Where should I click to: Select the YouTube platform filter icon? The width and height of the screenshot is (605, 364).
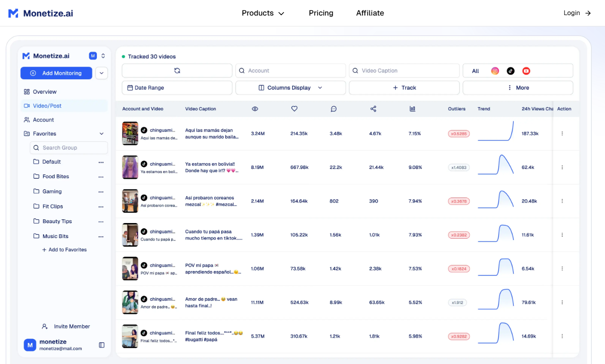pyautogui.click(x=526, y=70)
